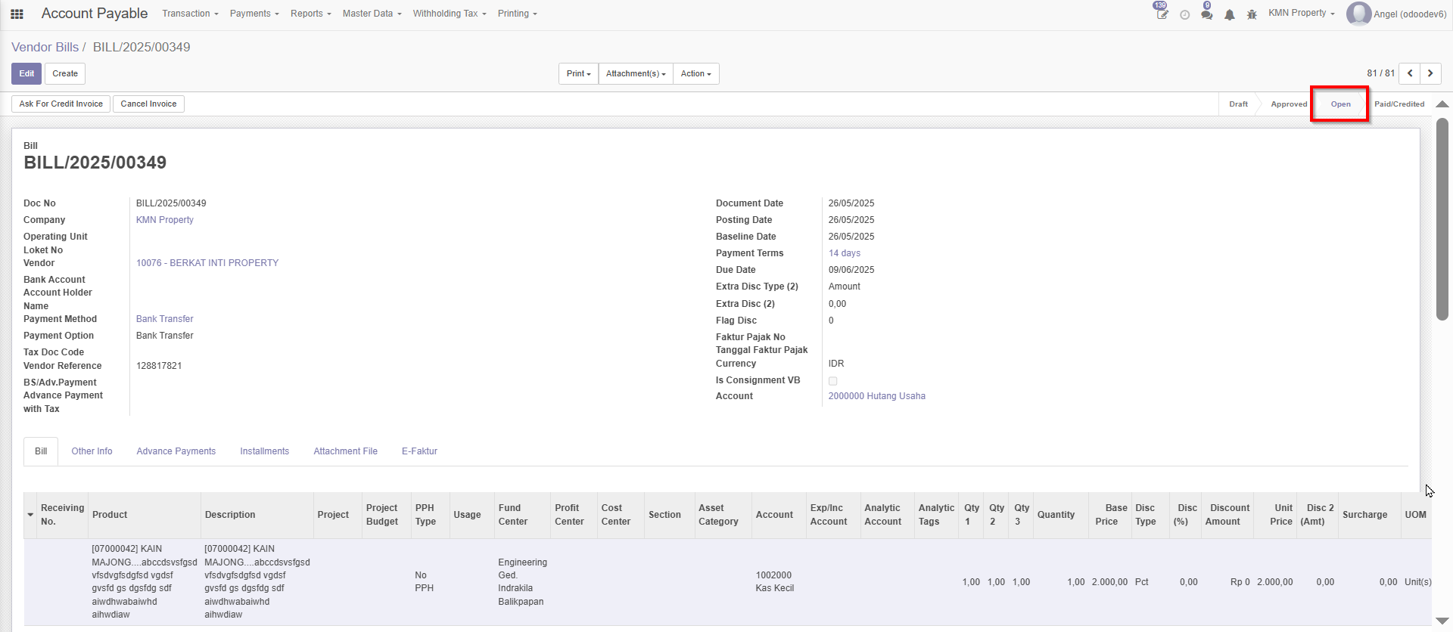Click the user avatar picture

[1358, 14]
